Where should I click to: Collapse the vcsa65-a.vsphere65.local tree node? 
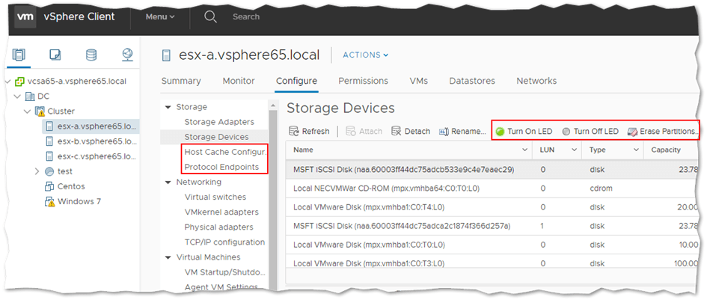(7, 82)
